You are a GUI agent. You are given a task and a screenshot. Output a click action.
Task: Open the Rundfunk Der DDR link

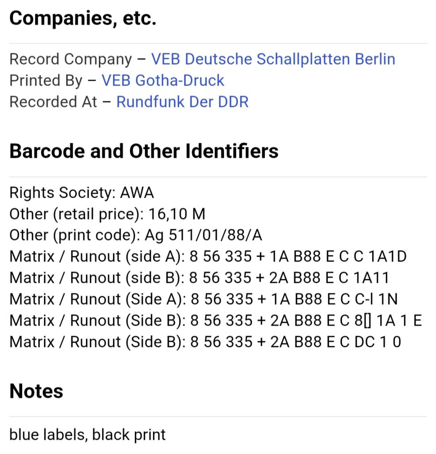[x=182, y=102]
